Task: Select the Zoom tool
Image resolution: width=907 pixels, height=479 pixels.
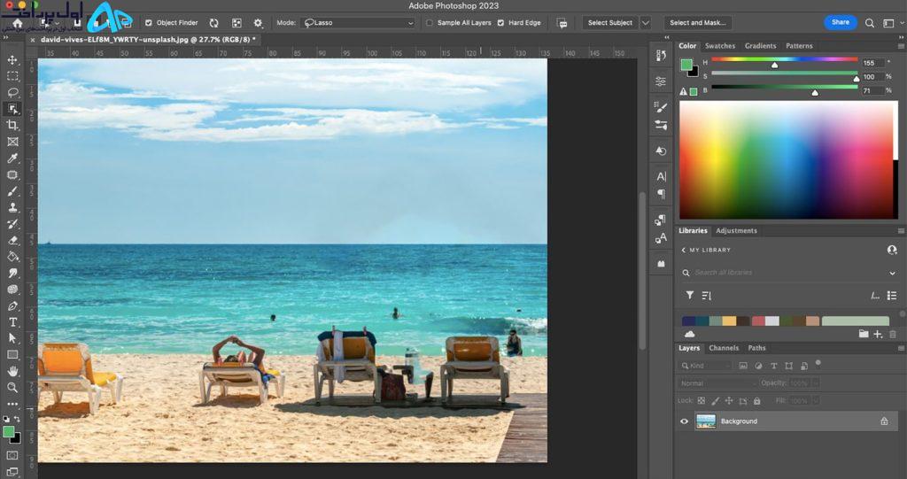Action: pyautogui.click(x=12, y=388)
